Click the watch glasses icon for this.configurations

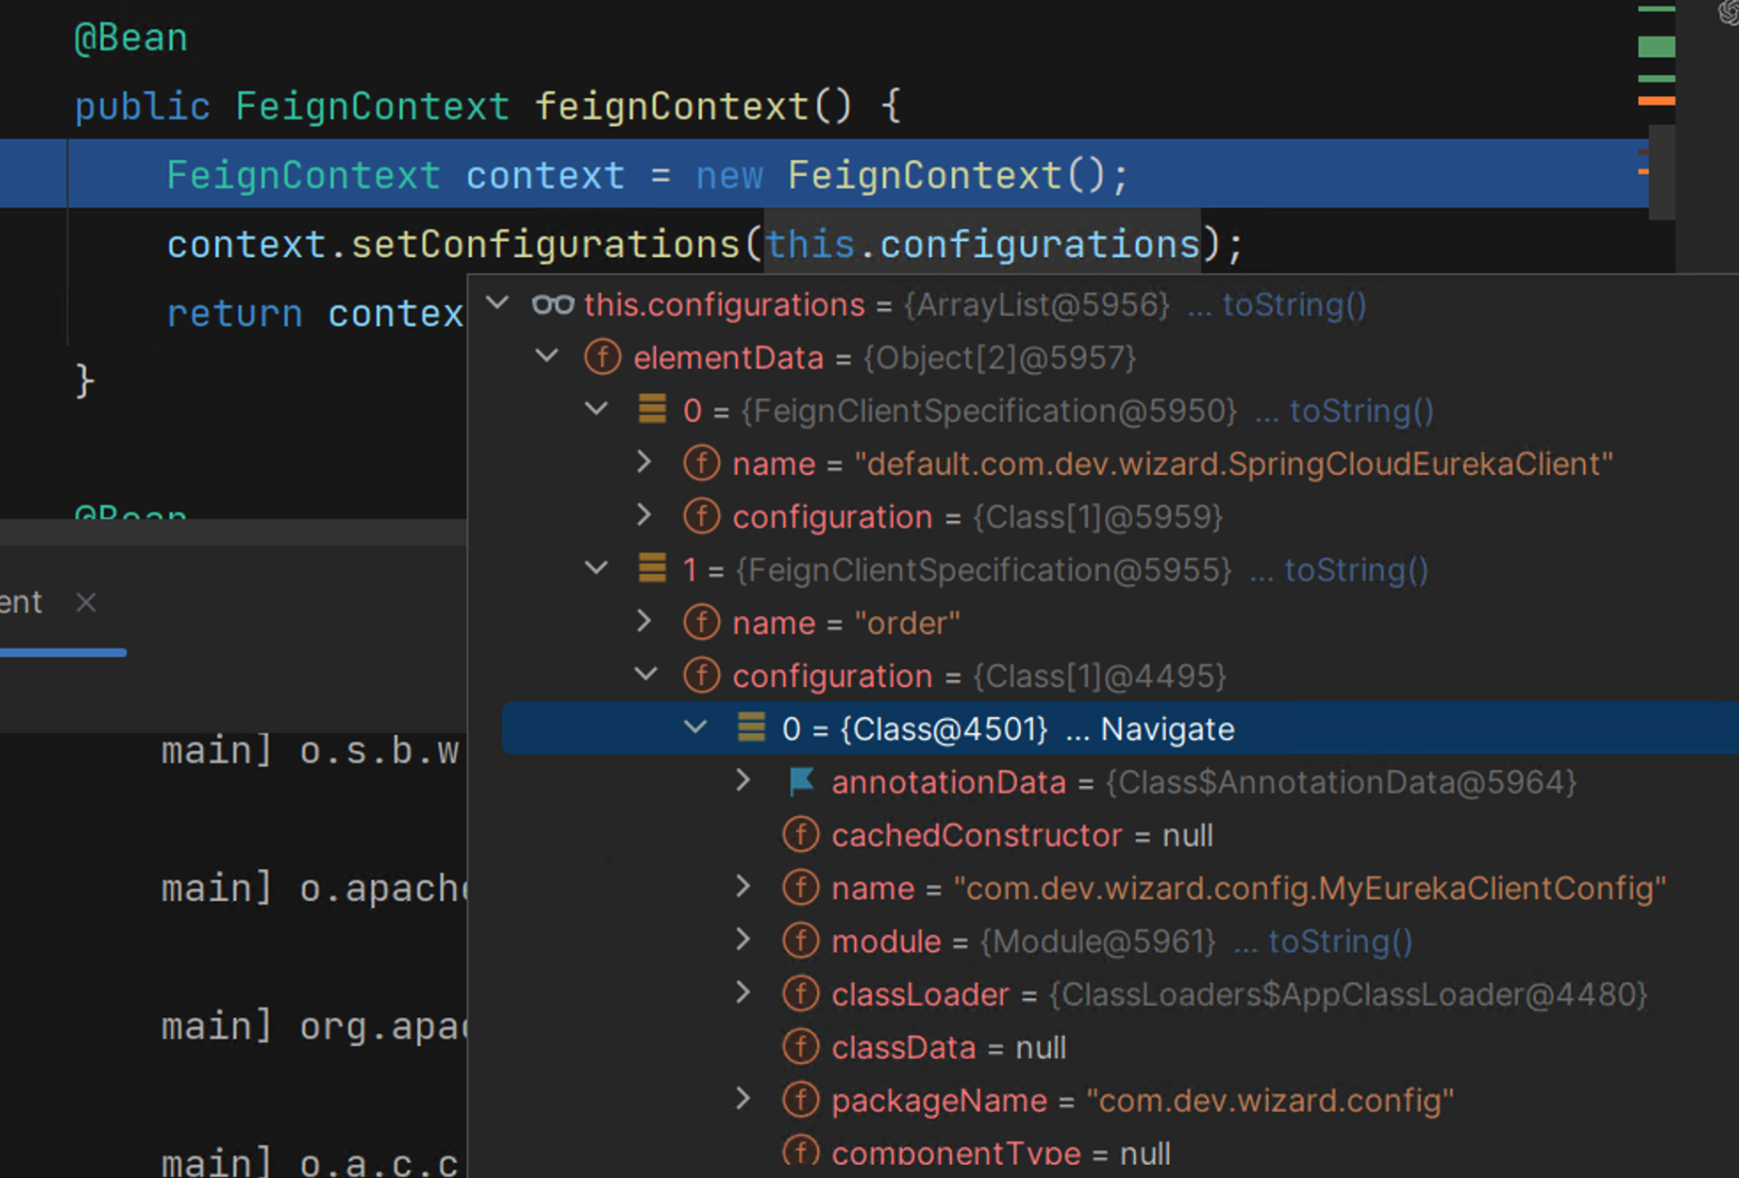click(553, 305)
